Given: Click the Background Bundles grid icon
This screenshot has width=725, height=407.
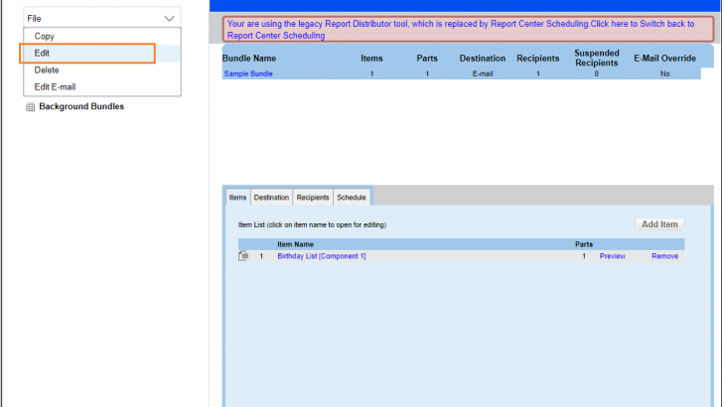Looking at the screenshot, I should tap(30, 107).
